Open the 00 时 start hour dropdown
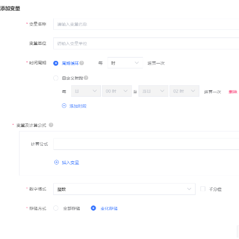This screenshot has height=239, width=239. coord(117,91)
